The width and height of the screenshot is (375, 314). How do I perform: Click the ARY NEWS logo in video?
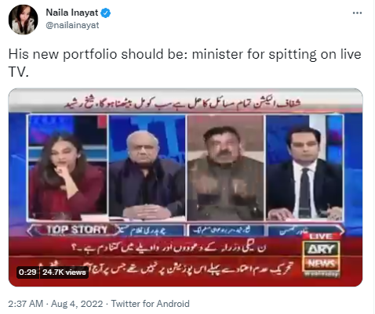point(322,258)
